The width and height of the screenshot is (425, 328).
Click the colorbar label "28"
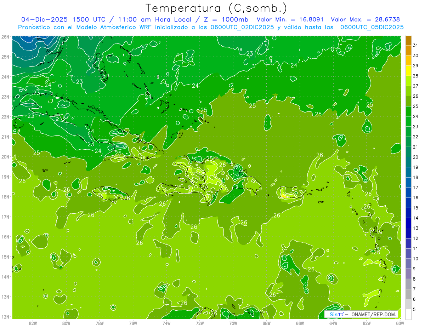(415, 76)
